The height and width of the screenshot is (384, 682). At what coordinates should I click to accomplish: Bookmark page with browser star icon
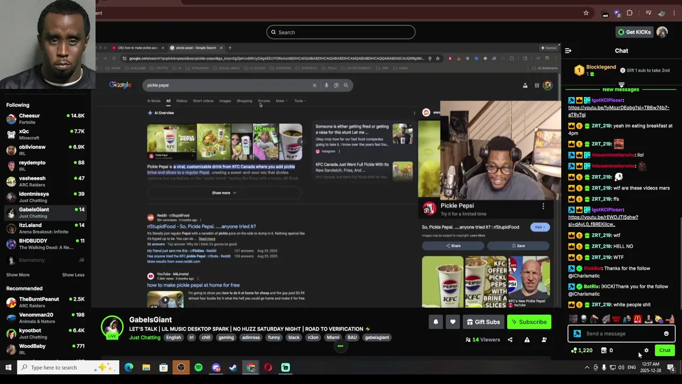586,13
